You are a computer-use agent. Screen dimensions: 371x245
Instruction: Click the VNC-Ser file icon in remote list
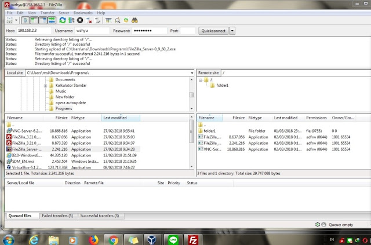pyautogui.click(x=201, y=149)
